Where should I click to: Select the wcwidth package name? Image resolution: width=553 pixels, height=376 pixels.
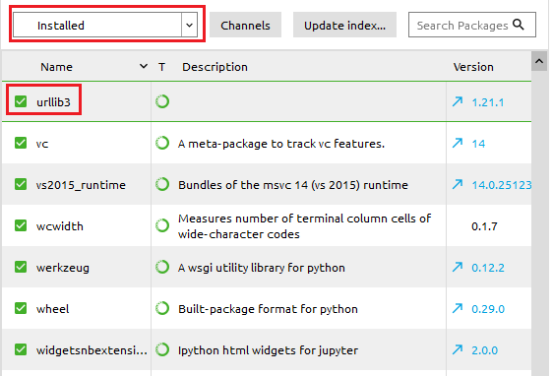(60, 226)
